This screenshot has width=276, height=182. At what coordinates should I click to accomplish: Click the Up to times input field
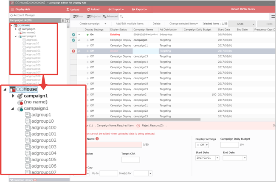[x=109, y=174]
